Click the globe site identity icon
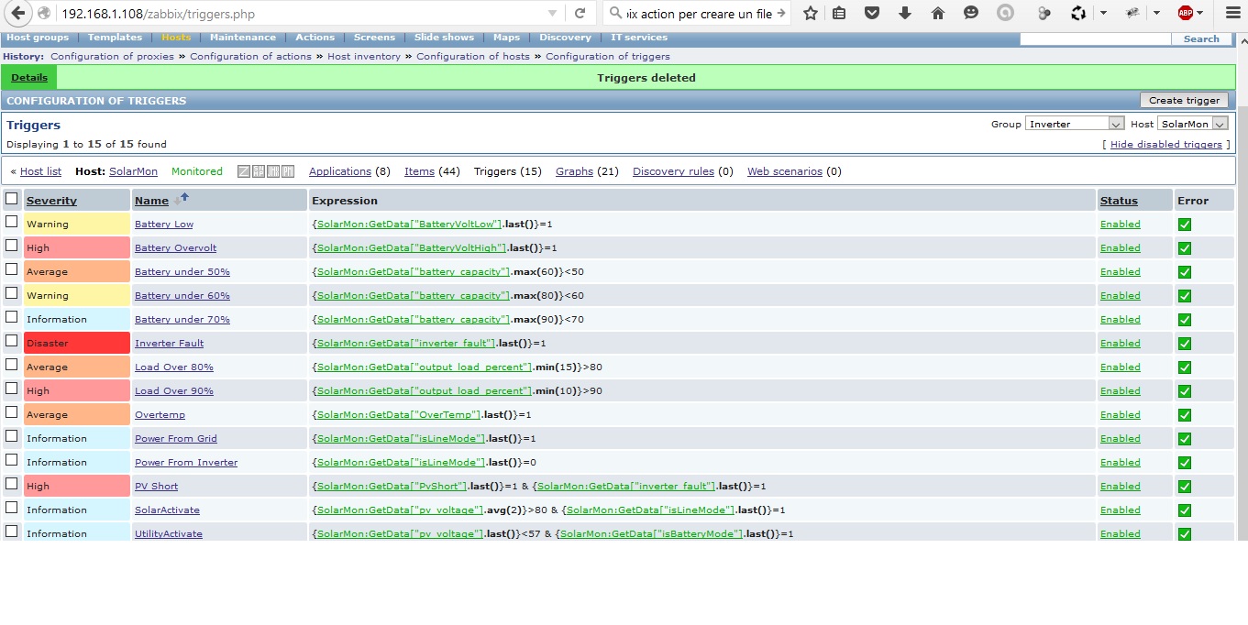The height and width of the screenshot is (625, 1248). (x=44, y=14)
